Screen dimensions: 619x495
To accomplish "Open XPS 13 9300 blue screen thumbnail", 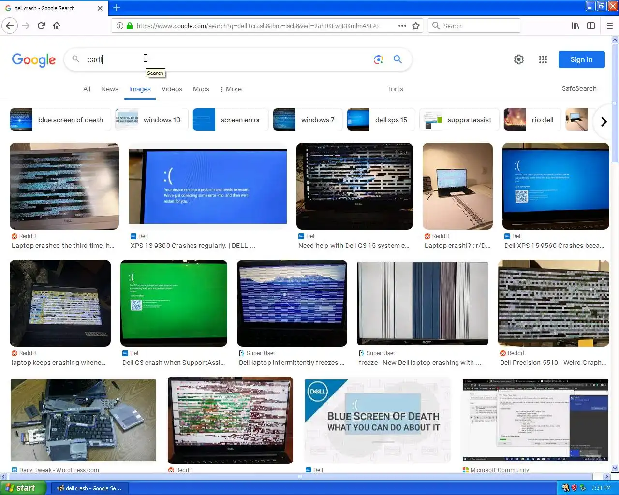I will pyautogui.click(x=207, y=186).
